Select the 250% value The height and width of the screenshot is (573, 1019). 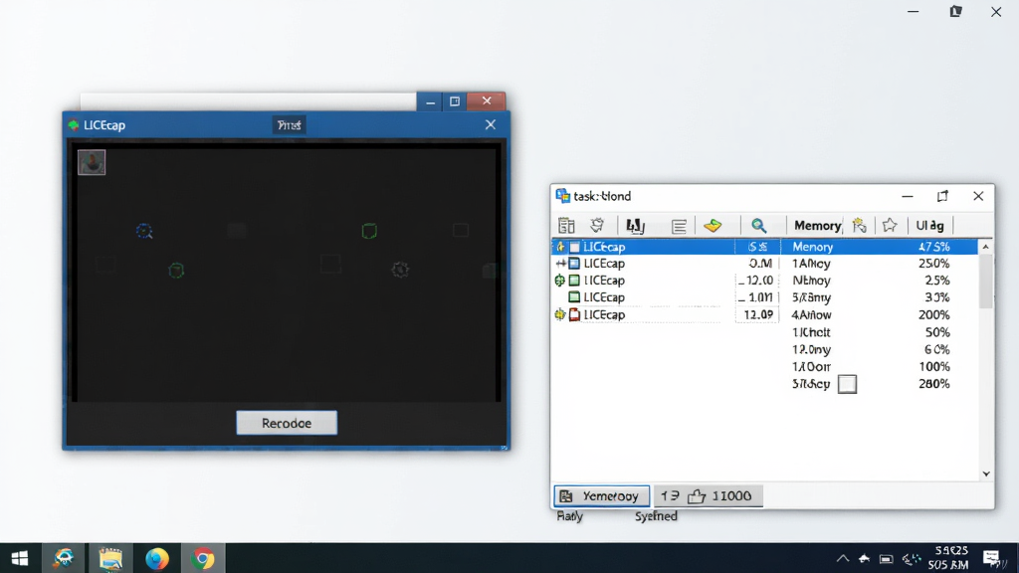933,263
